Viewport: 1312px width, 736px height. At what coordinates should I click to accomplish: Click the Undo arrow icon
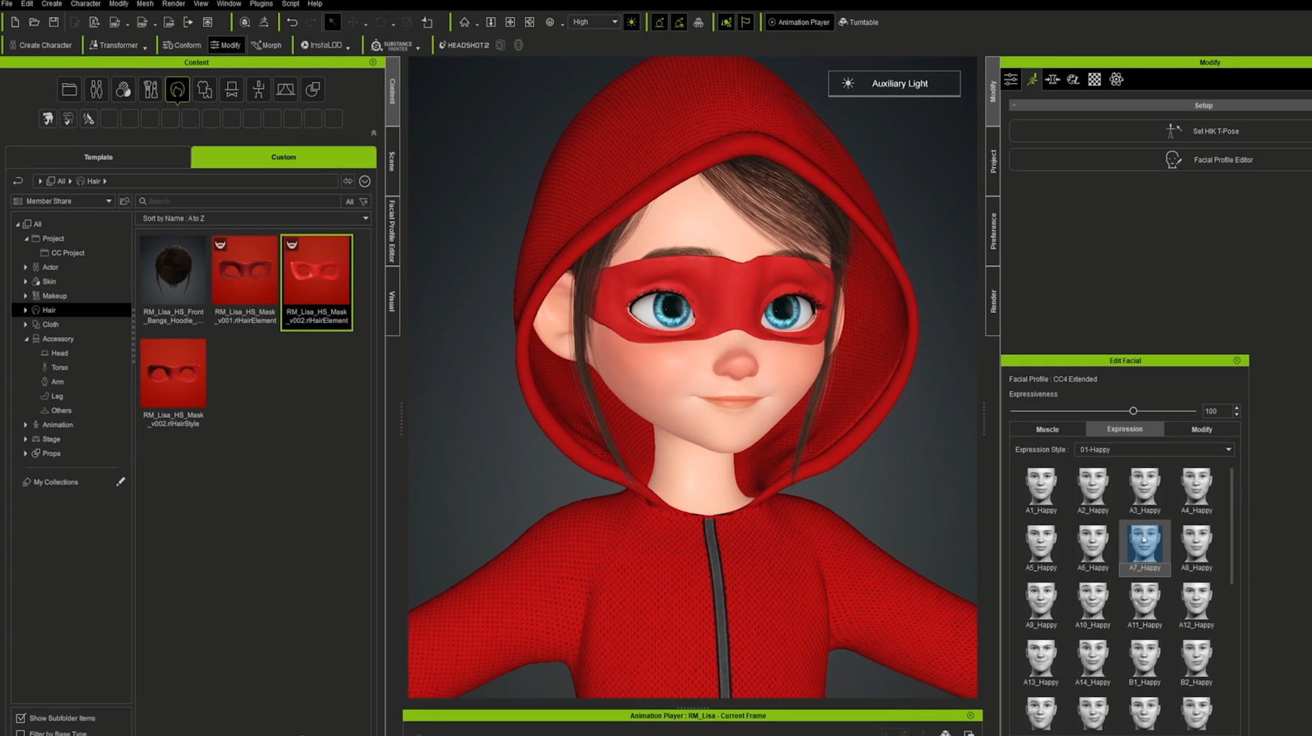point(292,22)
